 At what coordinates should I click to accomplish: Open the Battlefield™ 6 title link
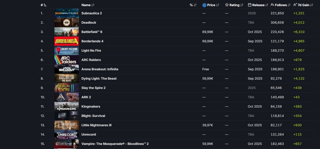point(92,32)
